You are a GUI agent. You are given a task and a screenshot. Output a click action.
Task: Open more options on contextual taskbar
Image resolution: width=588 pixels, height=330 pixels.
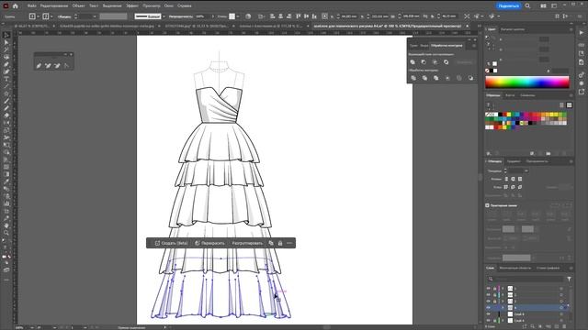[289, 243]
